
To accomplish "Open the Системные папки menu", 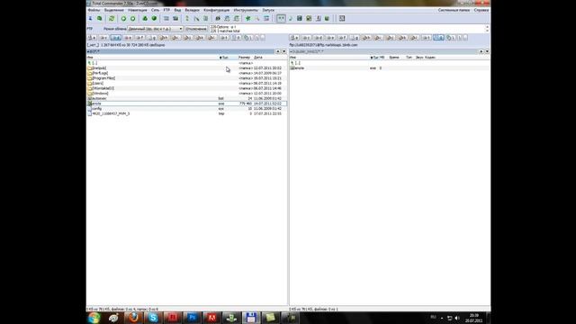I will pyautogui.click(x=454, y=10).
